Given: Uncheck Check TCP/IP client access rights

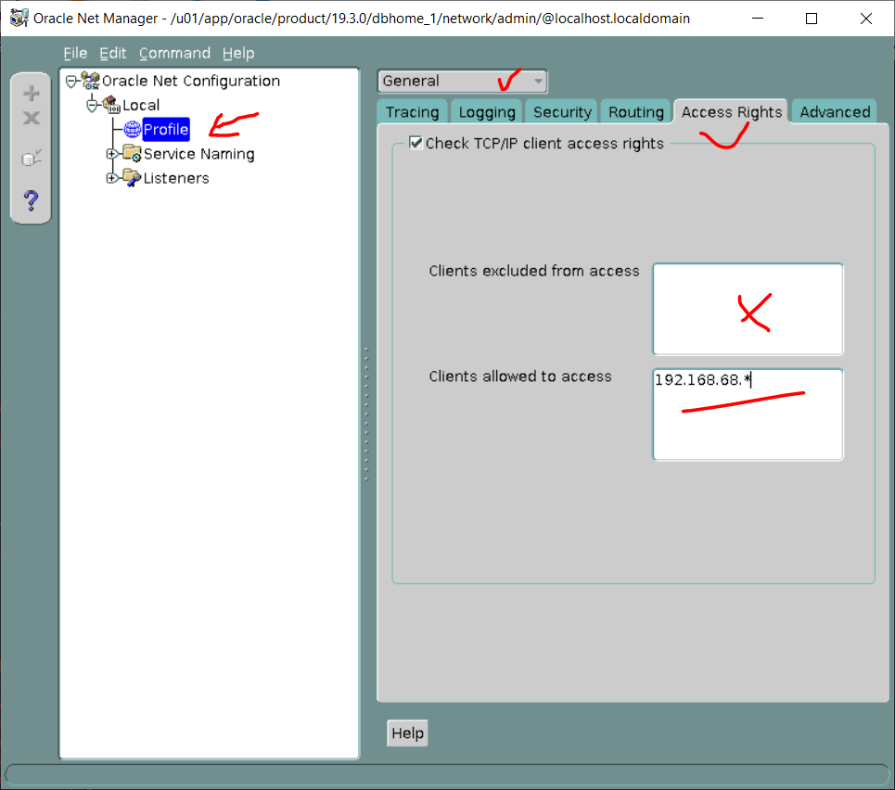Looking at the screenshot, I should pos(416,143).
